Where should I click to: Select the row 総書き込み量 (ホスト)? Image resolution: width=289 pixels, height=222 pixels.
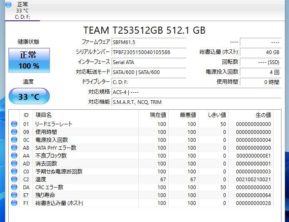click(141, 203)
